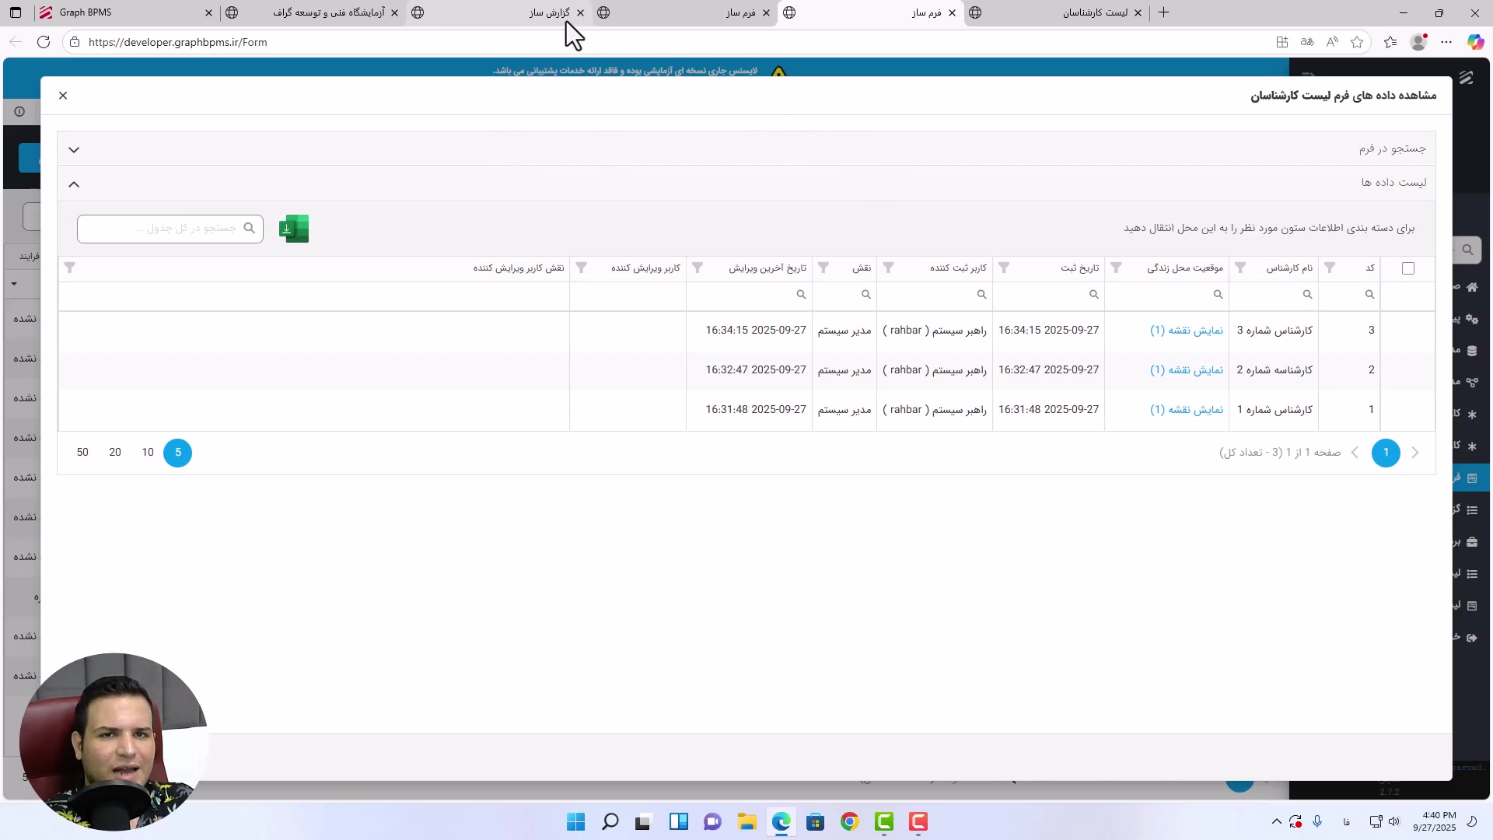Select 10 rows per page
This screenshot has width=1493, height=840.
(148, 453)
